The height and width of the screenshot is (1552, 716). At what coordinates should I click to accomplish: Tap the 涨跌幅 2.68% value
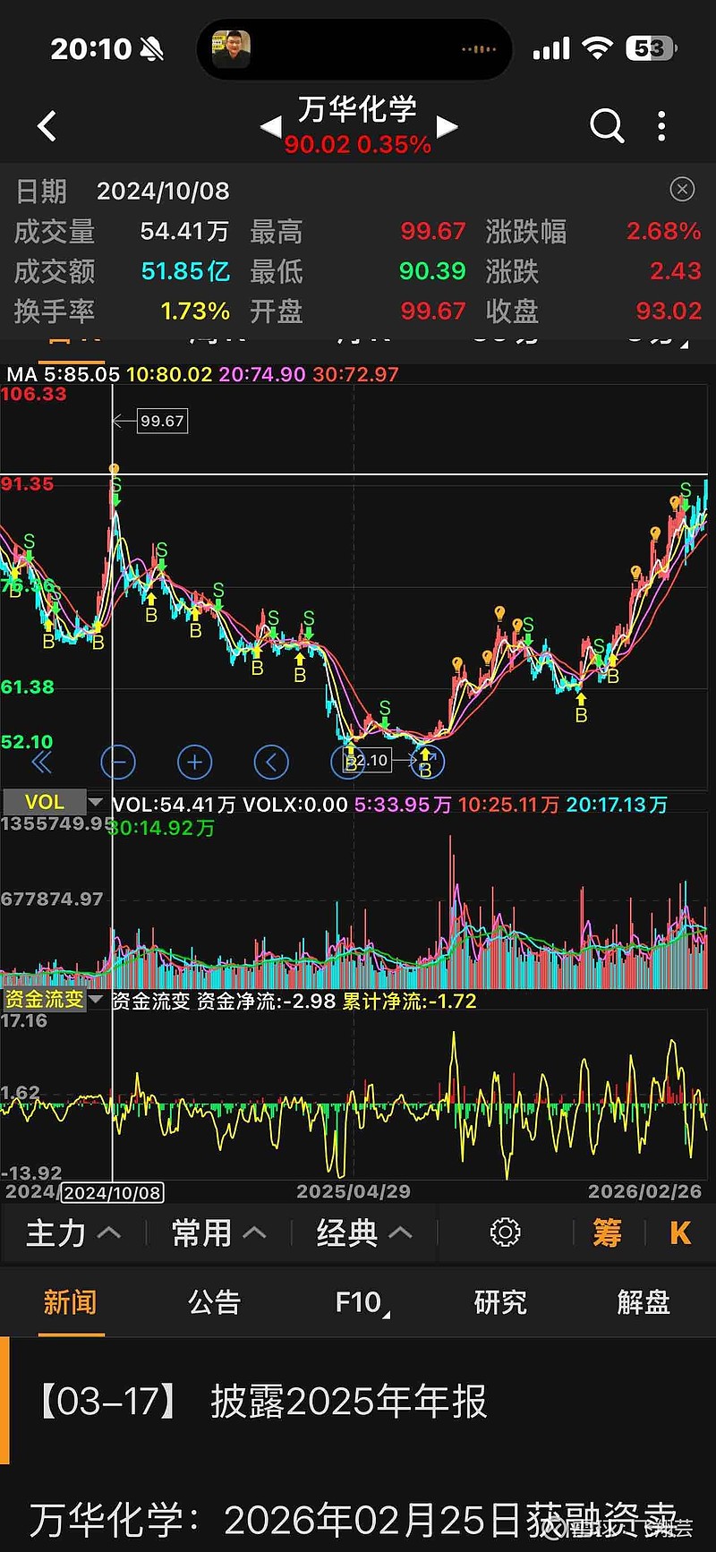(663, 231)
